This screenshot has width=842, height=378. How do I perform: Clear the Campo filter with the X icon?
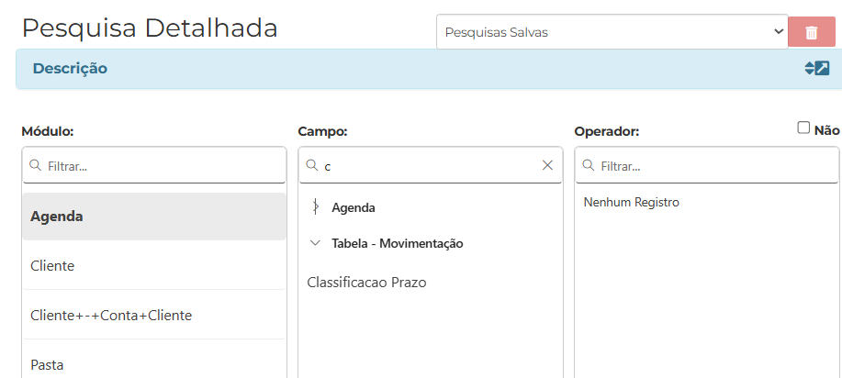(x=547, y=165)
